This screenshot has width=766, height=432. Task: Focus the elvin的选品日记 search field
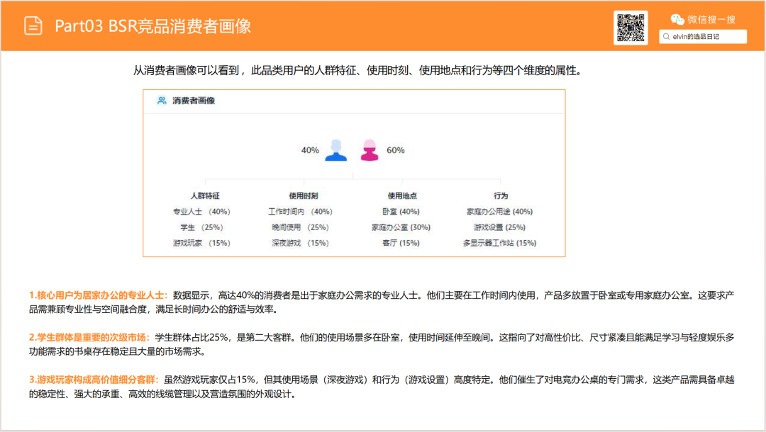click(x=706, y=36)
